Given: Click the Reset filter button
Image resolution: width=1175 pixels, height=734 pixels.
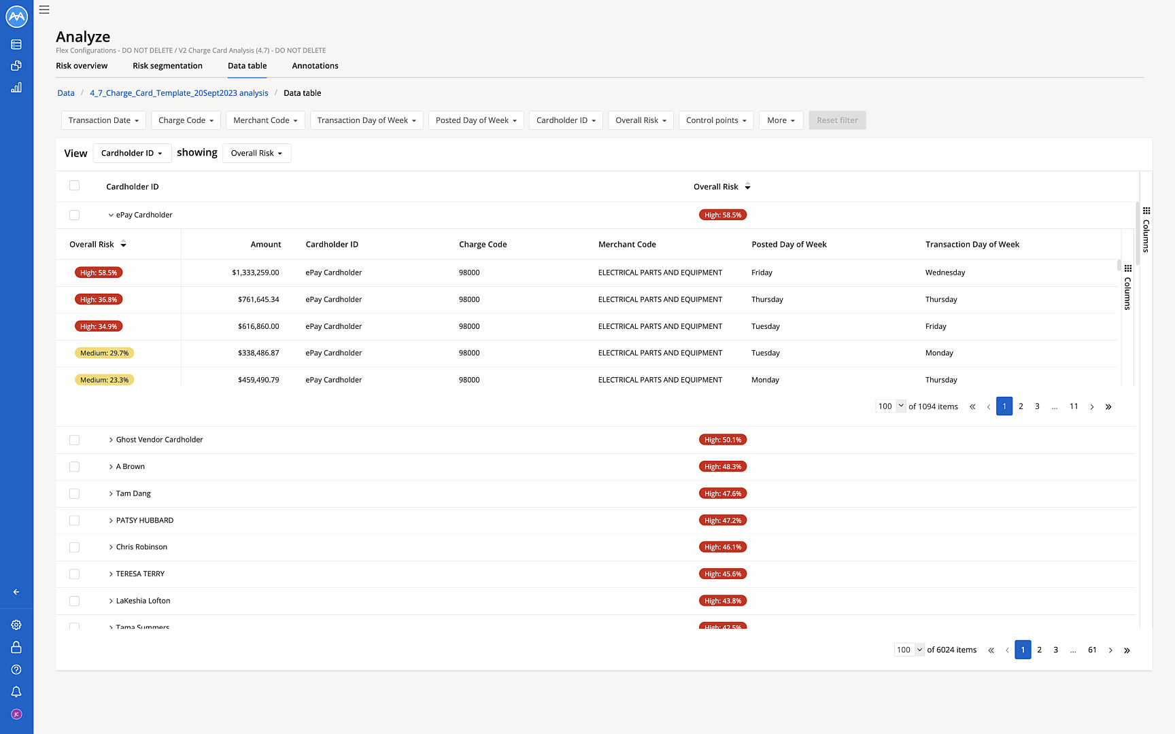Looking at the screenshot, I should (x=837, y=120).
